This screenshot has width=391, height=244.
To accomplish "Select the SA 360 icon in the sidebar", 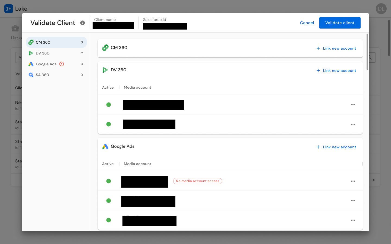I will point(31,75).
